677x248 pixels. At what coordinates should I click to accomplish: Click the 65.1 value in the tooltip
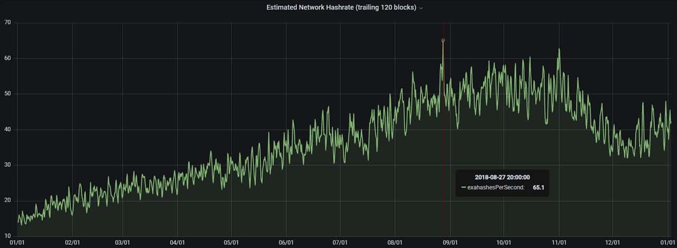539,187
